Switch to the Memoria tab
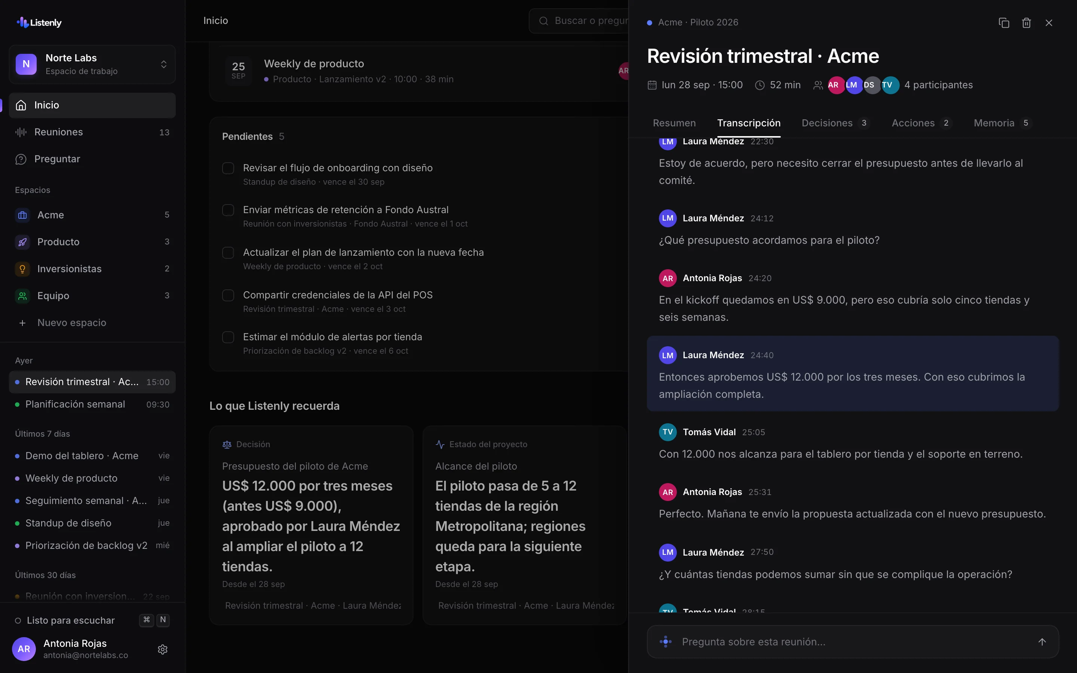The image size is (1077, 673). (x=1002, y=123)
